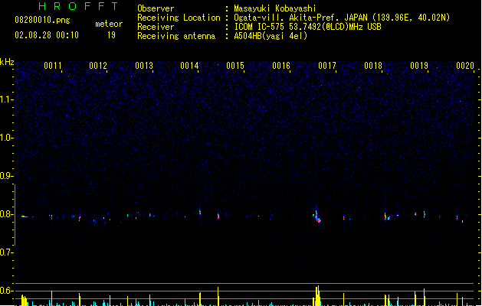Click the 0015 time marker
The height and width of the screenshot is (306, 482).
235,66
